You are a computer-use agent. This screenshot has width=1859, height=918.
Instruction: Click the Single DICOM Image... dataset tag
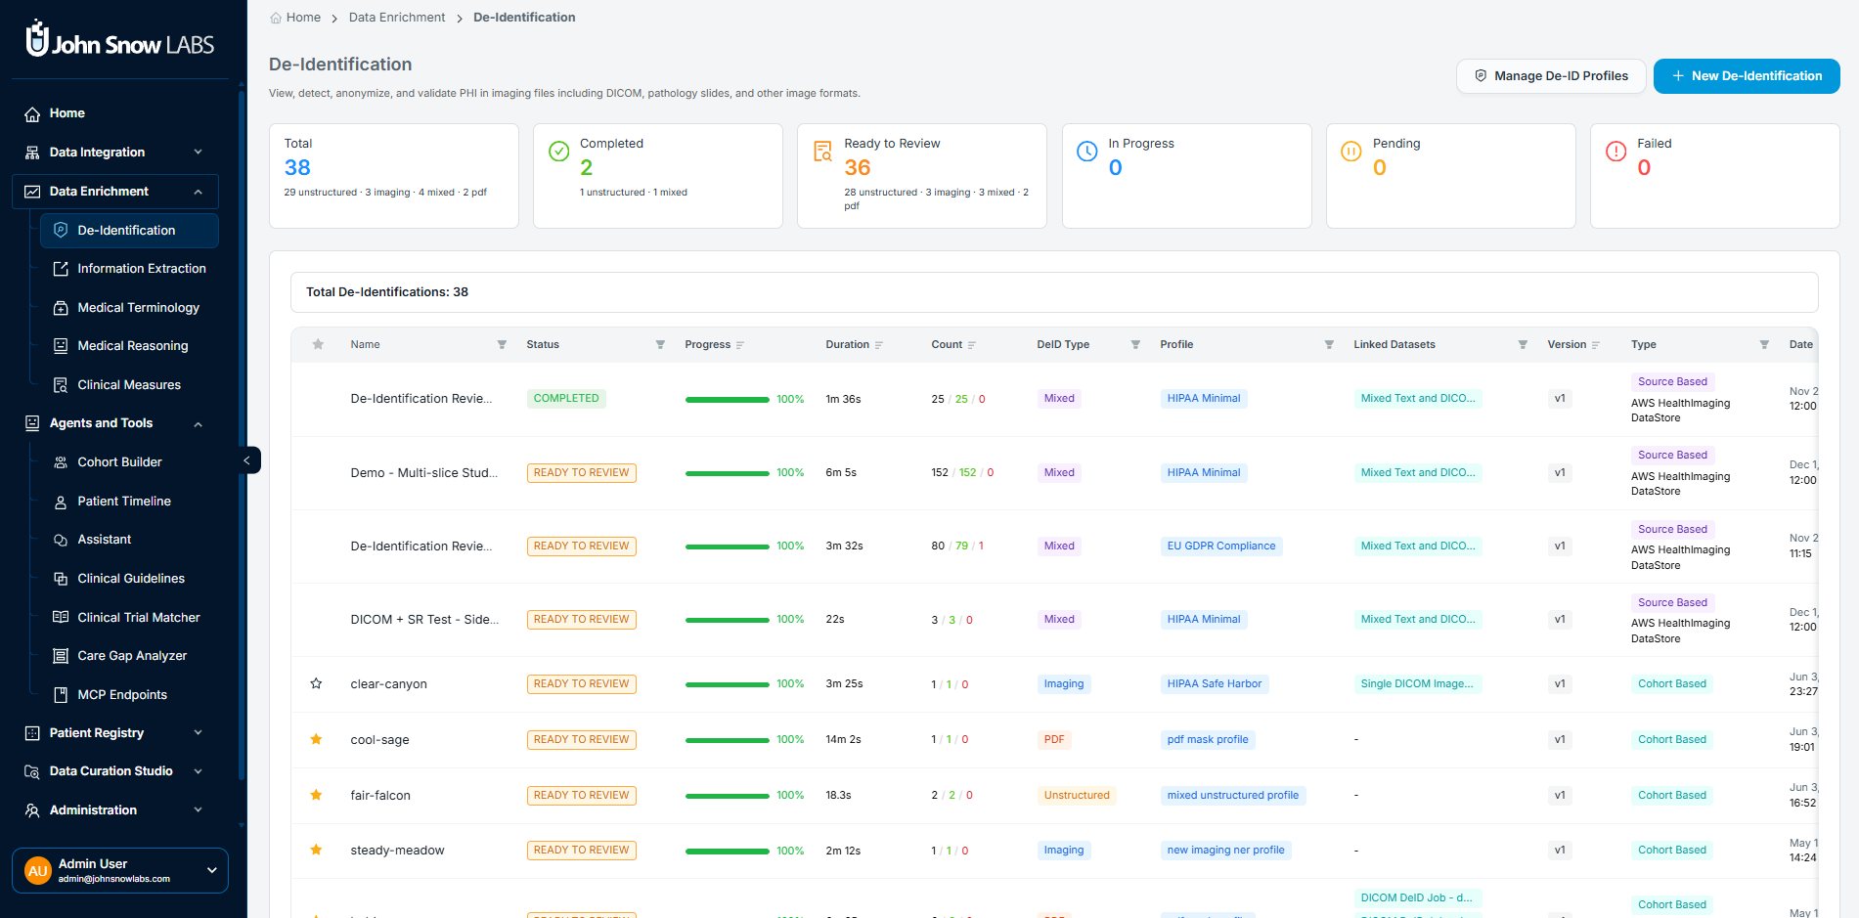point(1417,684)
